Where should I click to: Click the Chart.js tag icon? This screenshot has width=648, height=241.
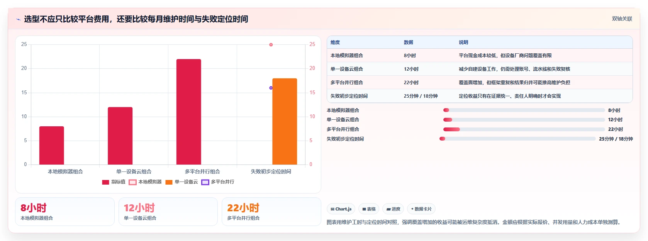(x=332, y=209)
